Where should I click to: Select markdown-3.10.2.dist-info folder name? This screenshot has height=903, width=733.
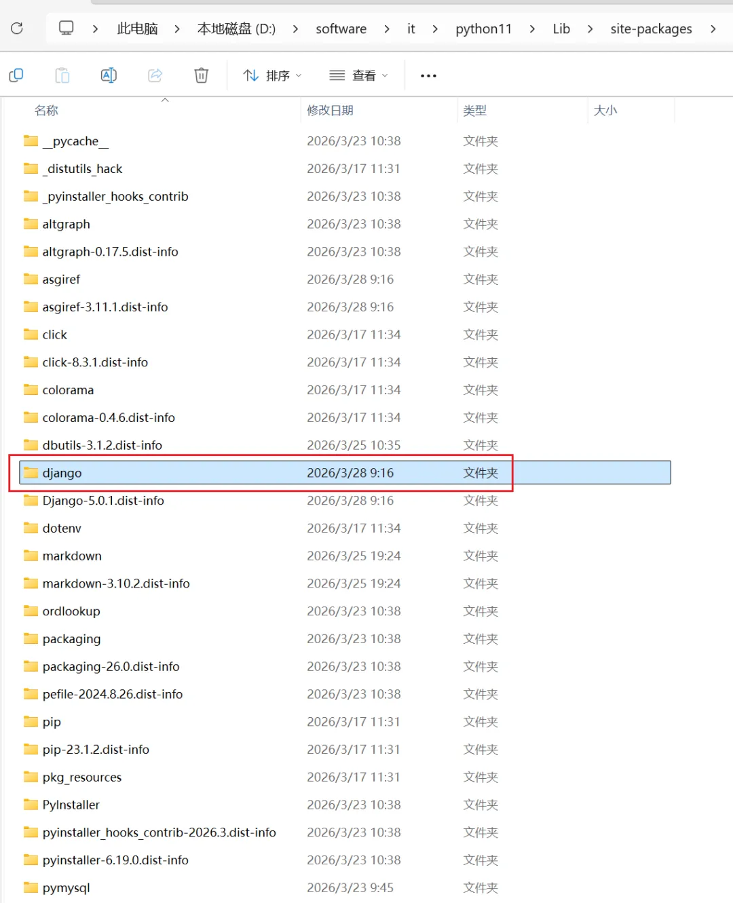[116, 583]
